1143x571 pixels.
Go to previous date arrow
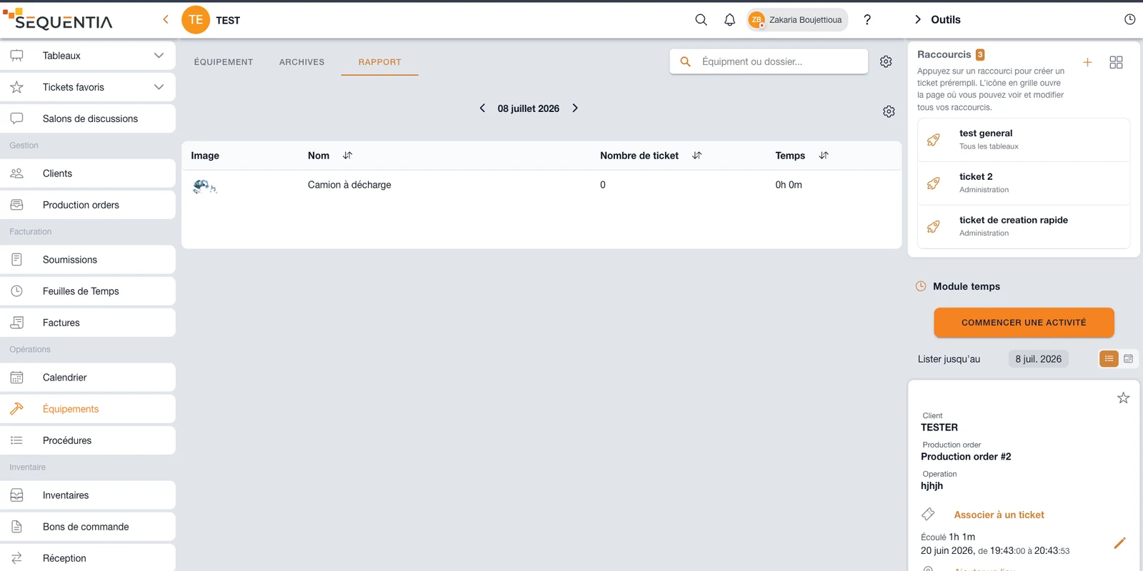tap(482, 108)
